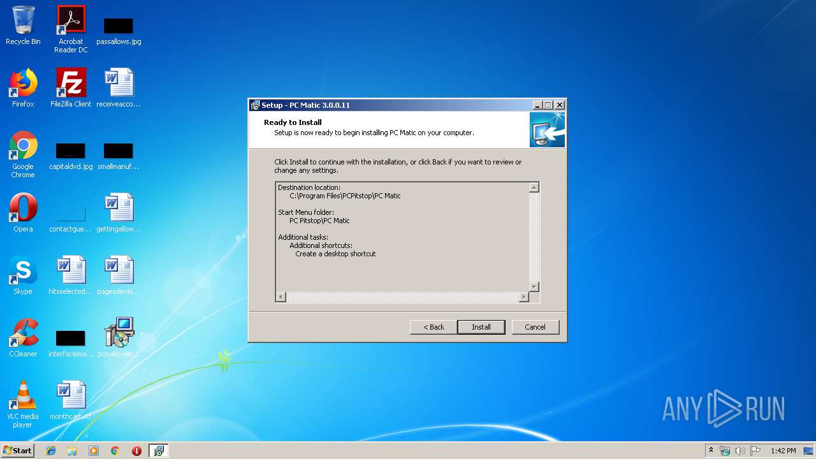The width and height of the screenshot is (816, 459).
Task: Click the C:\Program Files\PCPitstop\PC Matic path
Action: pyautogui.click(x=345, y=196)
